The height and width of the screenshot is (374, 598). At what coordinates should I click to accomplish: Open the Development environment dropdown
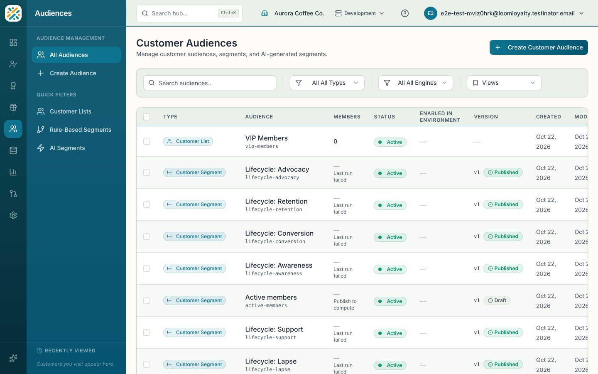360,13
